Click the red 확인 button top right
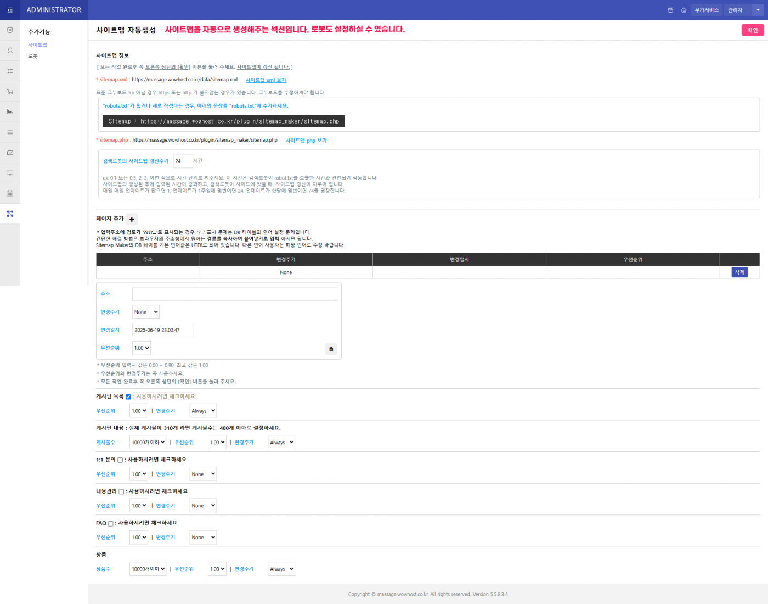This screenshot has width=768, height=604. coord(752,31)
